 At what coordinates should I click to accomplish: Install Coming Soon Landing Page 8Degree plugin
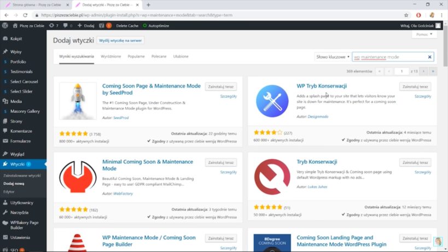[x=415, y=238]
